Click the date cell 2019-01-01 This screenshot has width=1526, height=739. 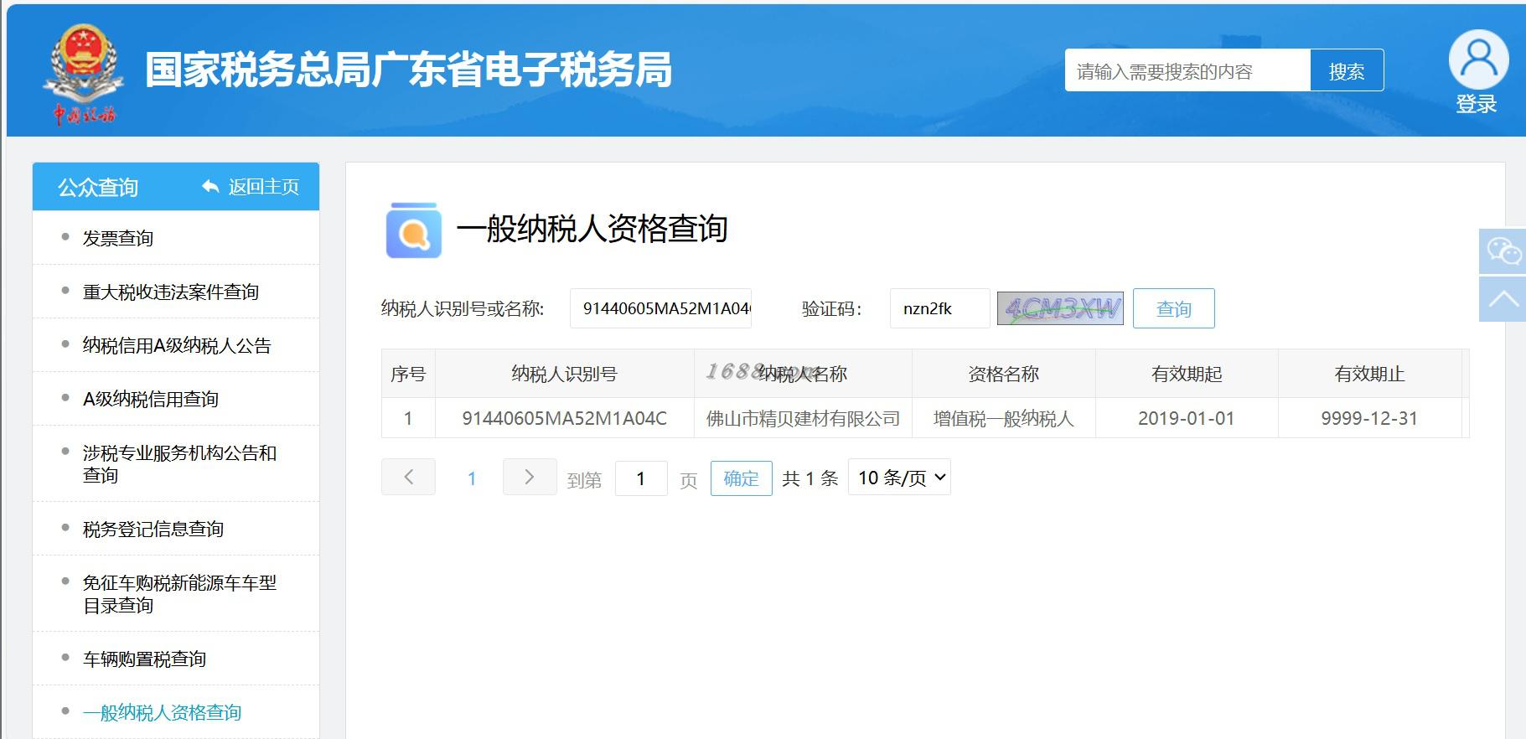pyautogui.click(x=1187, y=418)
